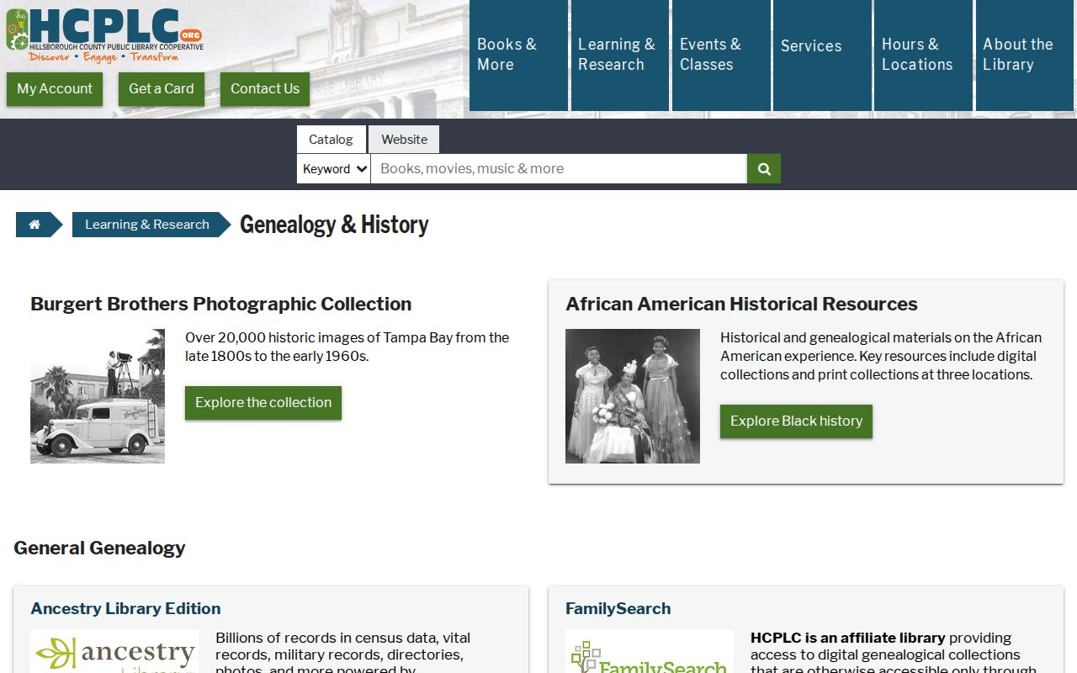Open the About the Library menu
1077x673 pixels.
1025,56
